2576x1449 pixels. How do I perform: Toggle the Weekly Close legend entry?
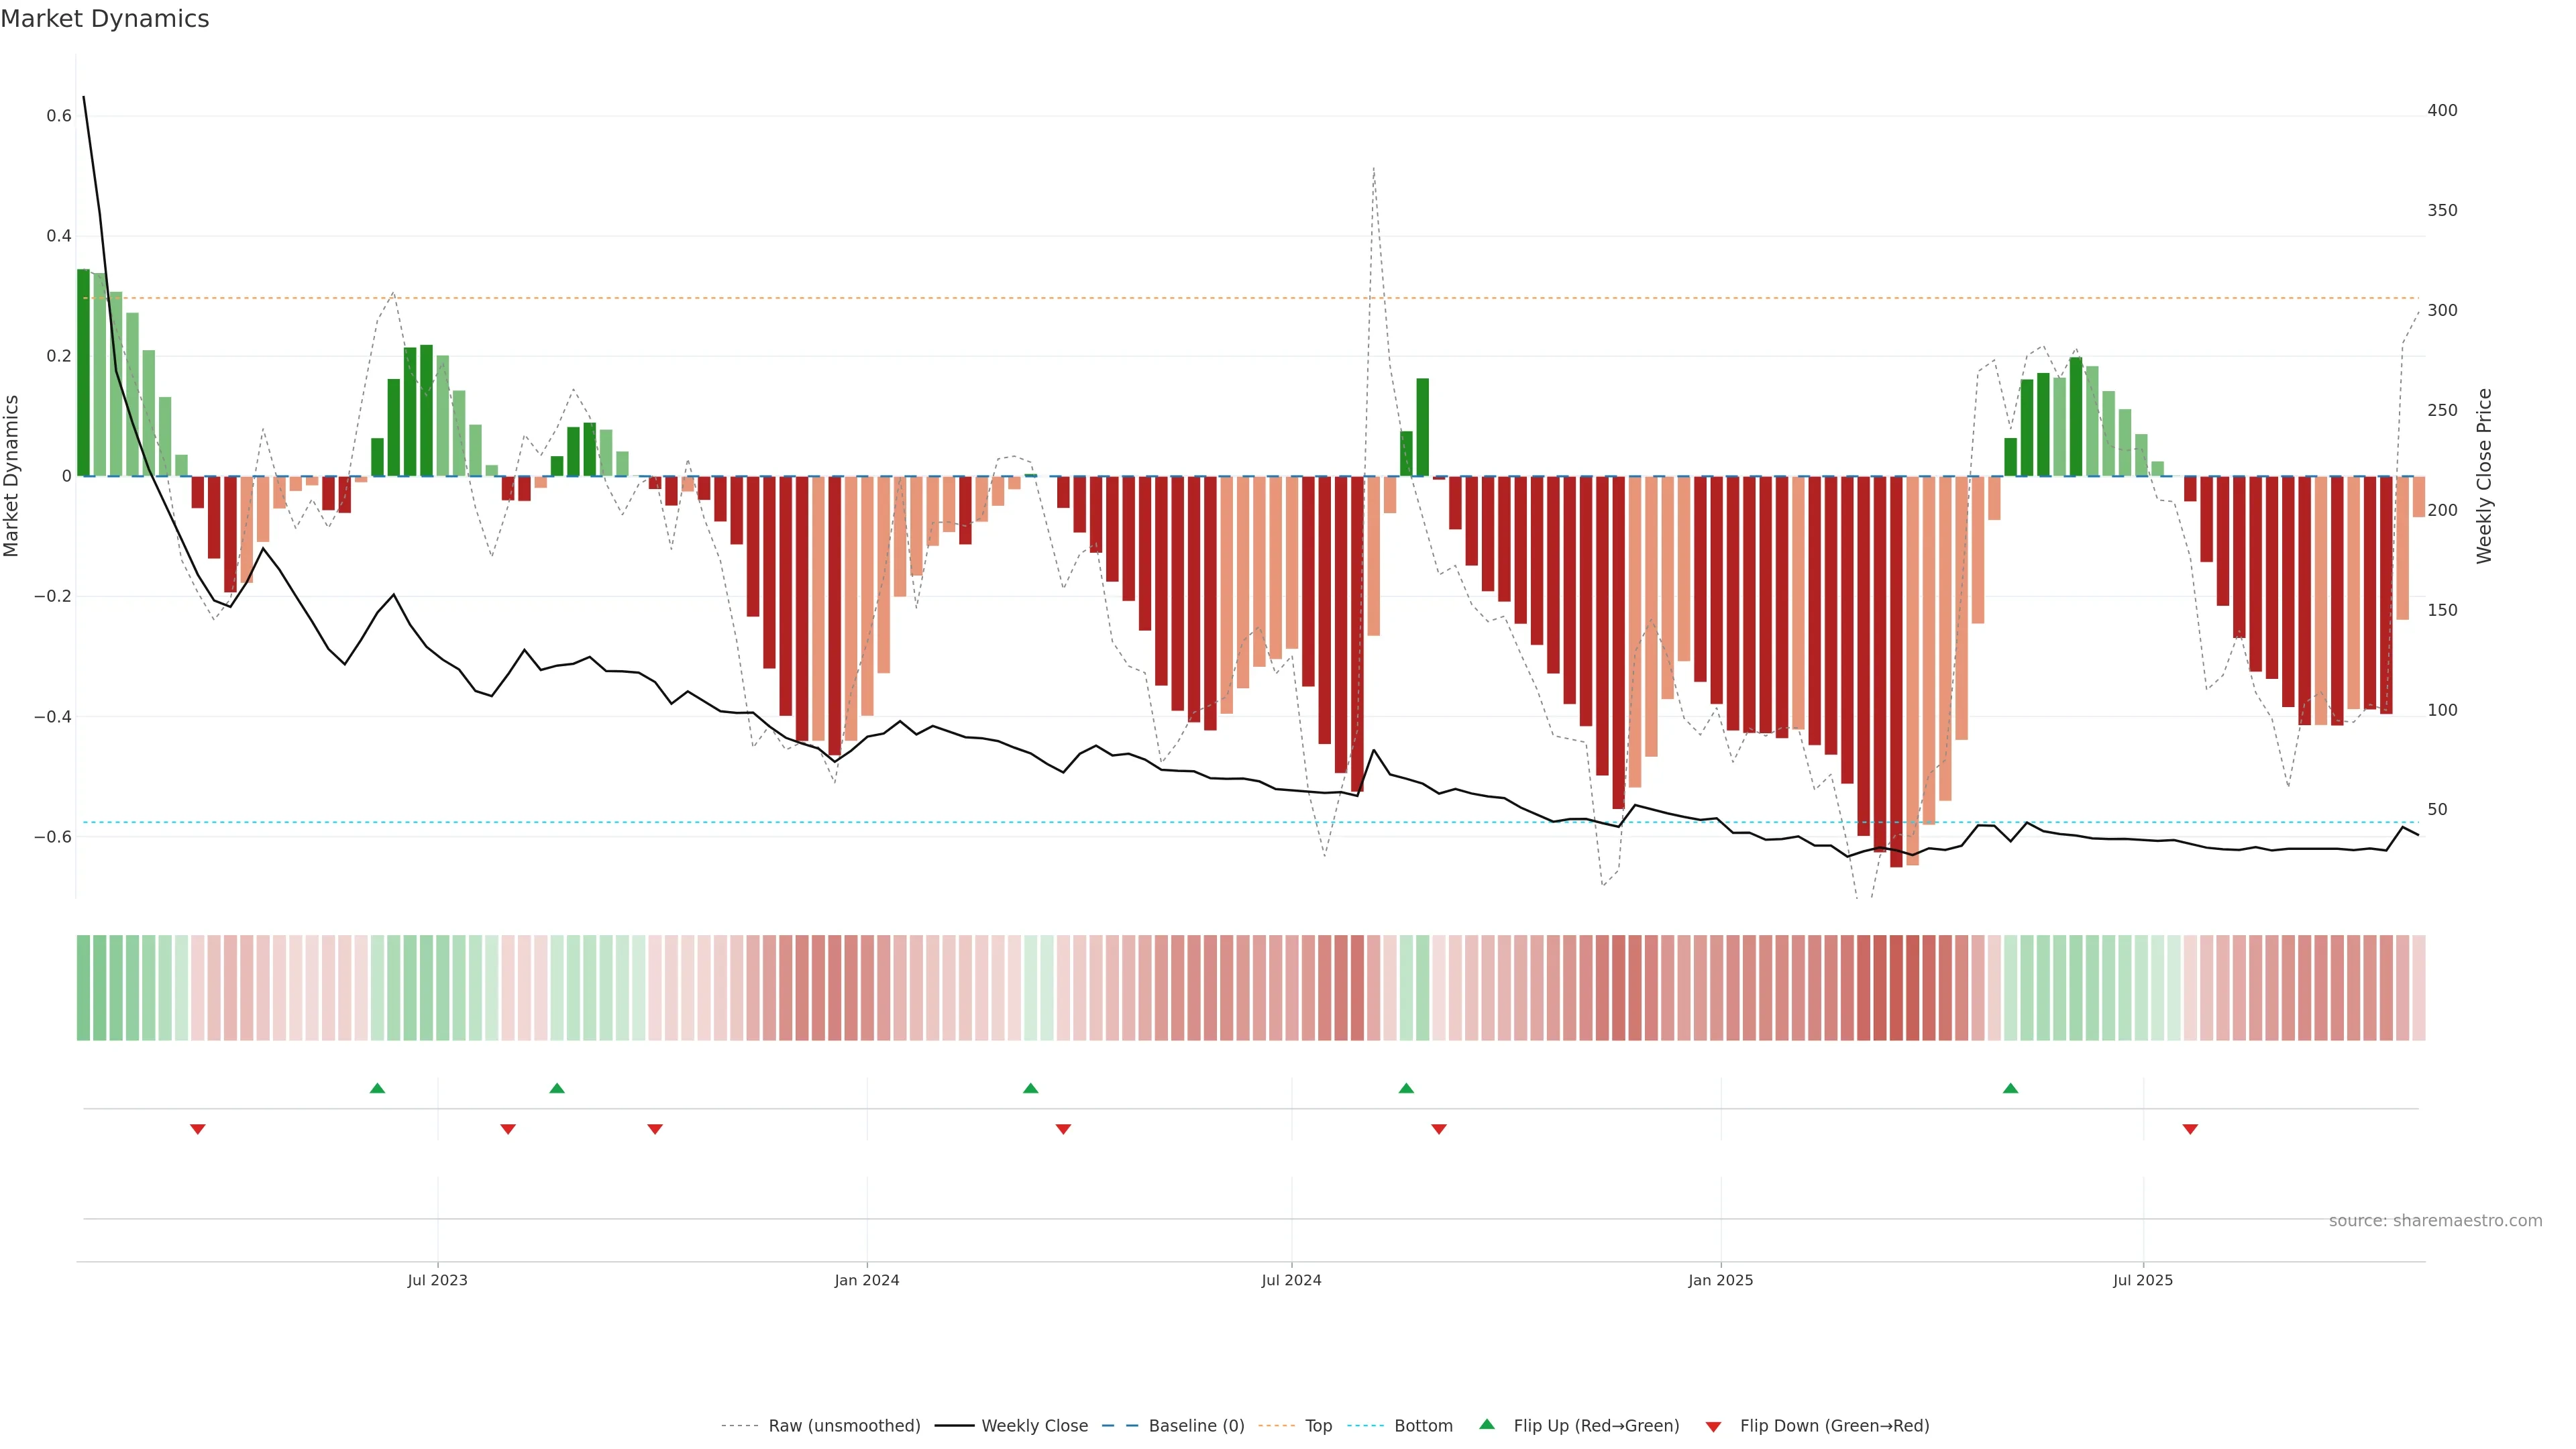click(x=1034, y=1426)
